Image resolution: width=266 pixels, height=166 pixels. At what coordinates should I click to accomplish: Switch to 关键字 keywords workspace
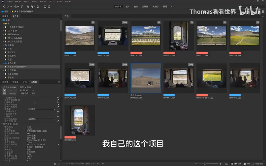click(x=156, y=7)
